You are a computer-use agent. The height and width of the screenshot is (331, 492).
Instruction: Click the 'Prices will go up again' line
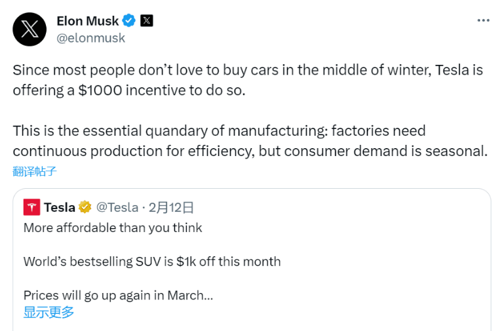118,295
